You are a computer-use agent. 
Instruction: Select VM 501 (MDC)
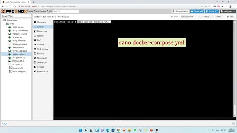17,65
